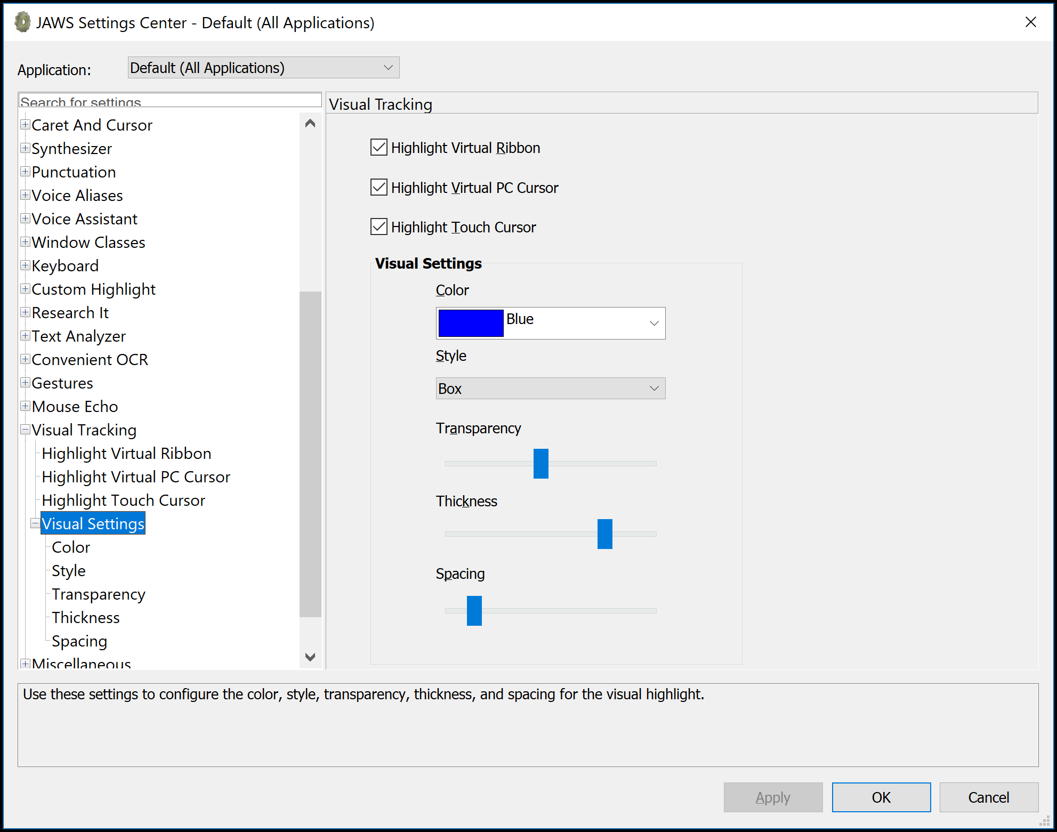Select Convenient OCR tree item
The image size is (1057, 832).
pyautogui.click(x=90, y=360)
